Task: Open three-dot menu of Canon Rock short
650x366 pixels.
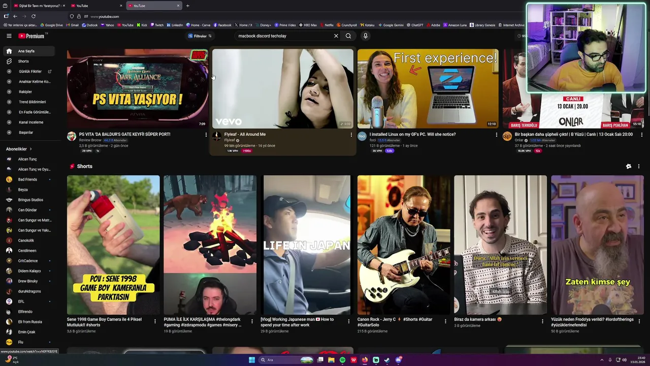Action: coord(445,321)
